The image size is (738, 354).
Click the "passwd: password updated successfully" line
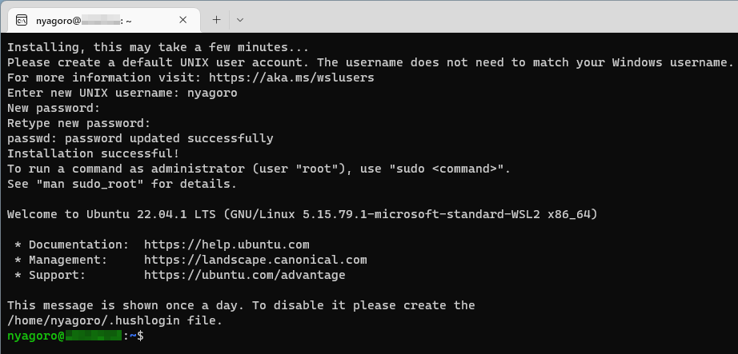(140, 139)
